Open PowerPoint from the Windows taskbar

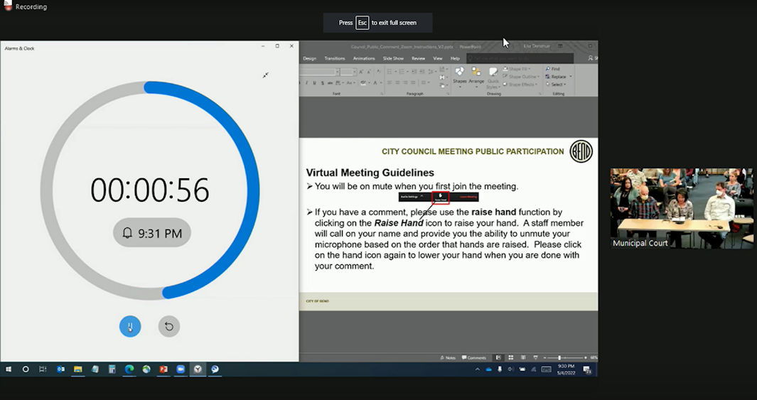[x=163, y=369]
